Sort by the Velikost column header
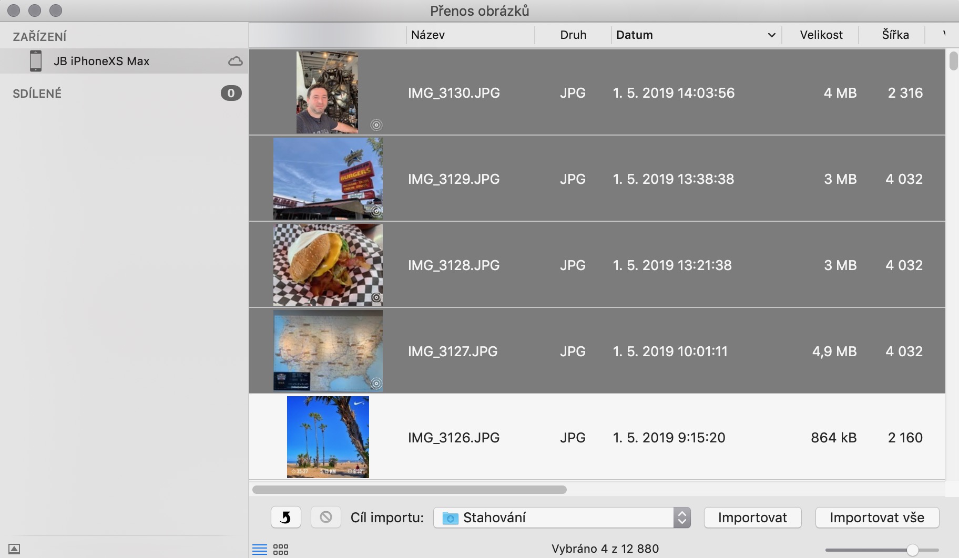This screenshot has height=558, width=959. click(x=821, y=35)
